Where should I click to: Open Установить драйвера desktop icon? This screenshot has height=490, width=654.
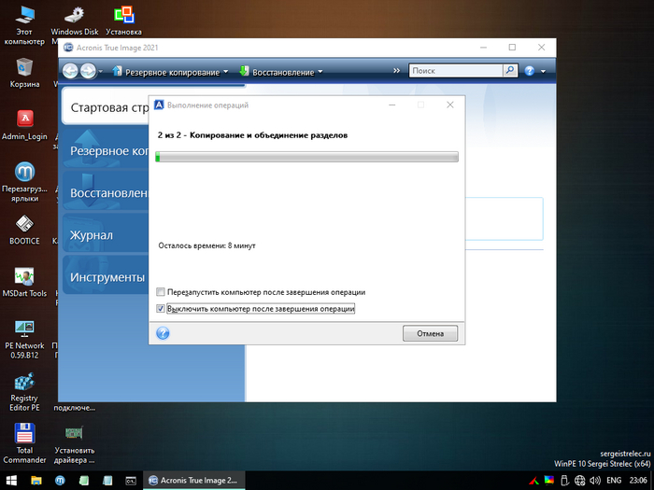(74, 443)
